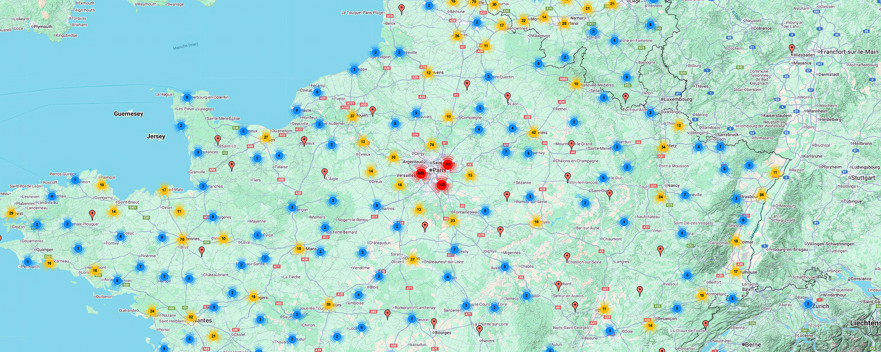The width and height of the screenshot is (881, 352).
Task: Select the yellow 74 cluster near Cergy
Action: coord(432,145)
